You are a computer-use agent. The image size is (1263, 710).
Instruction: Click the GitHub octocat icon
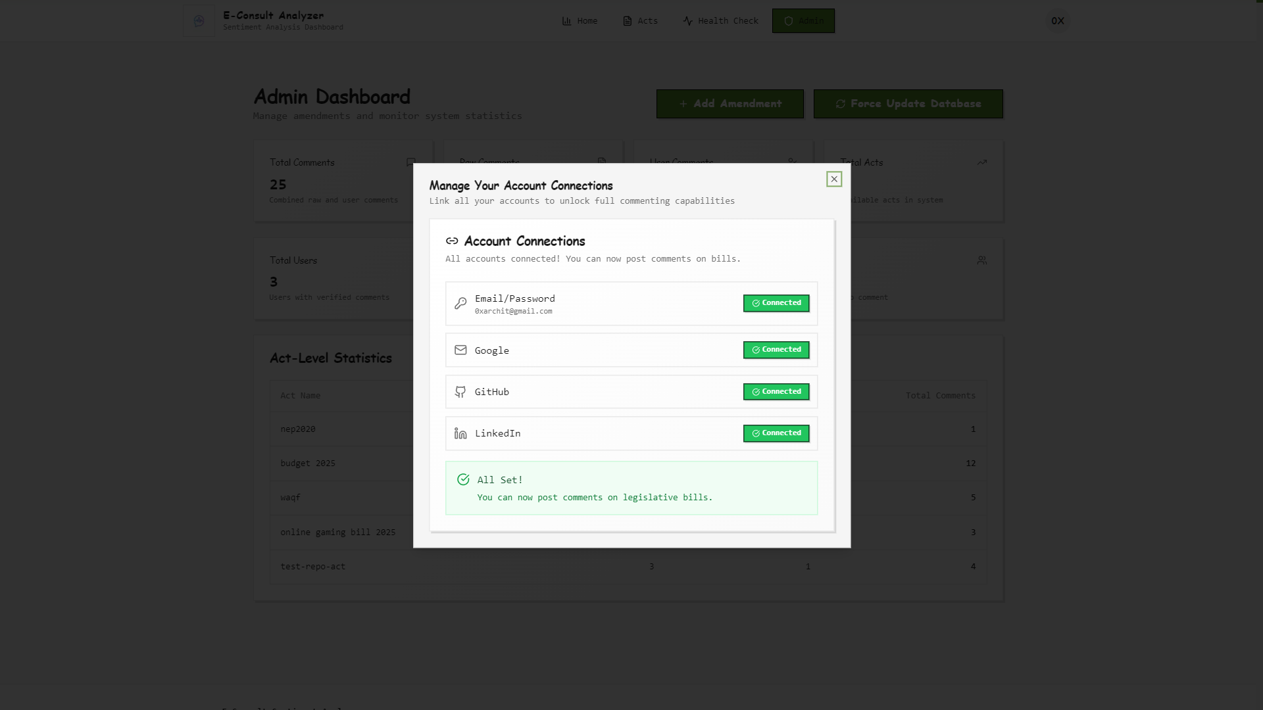tap(460, 391)
